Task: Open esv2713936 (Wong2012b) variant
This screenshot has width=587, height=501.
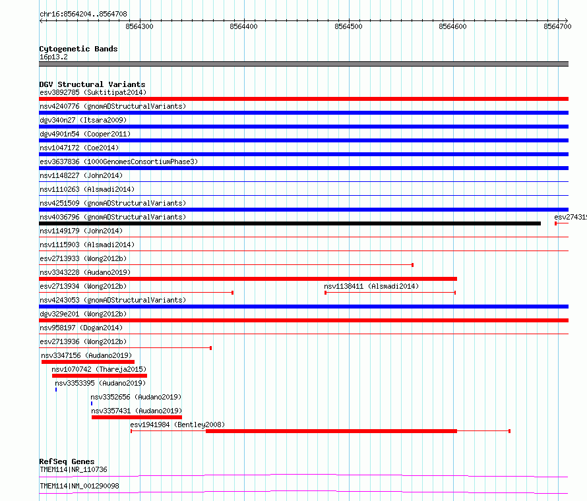Action: click(83, 341)
